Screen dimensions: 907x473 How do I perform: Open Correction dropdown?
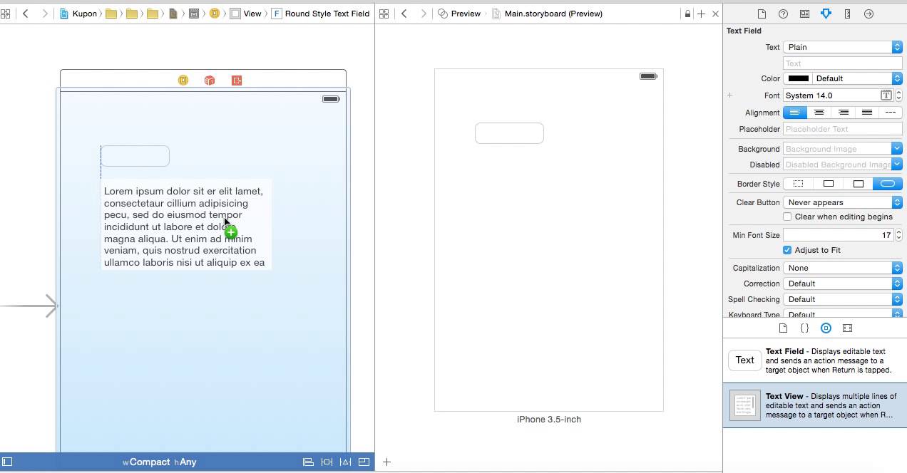click(x=843, y=284)
